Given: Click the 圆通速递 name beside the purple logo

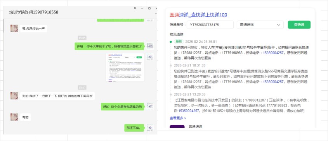Looking at the screenshot, I should tap(196, 126).
